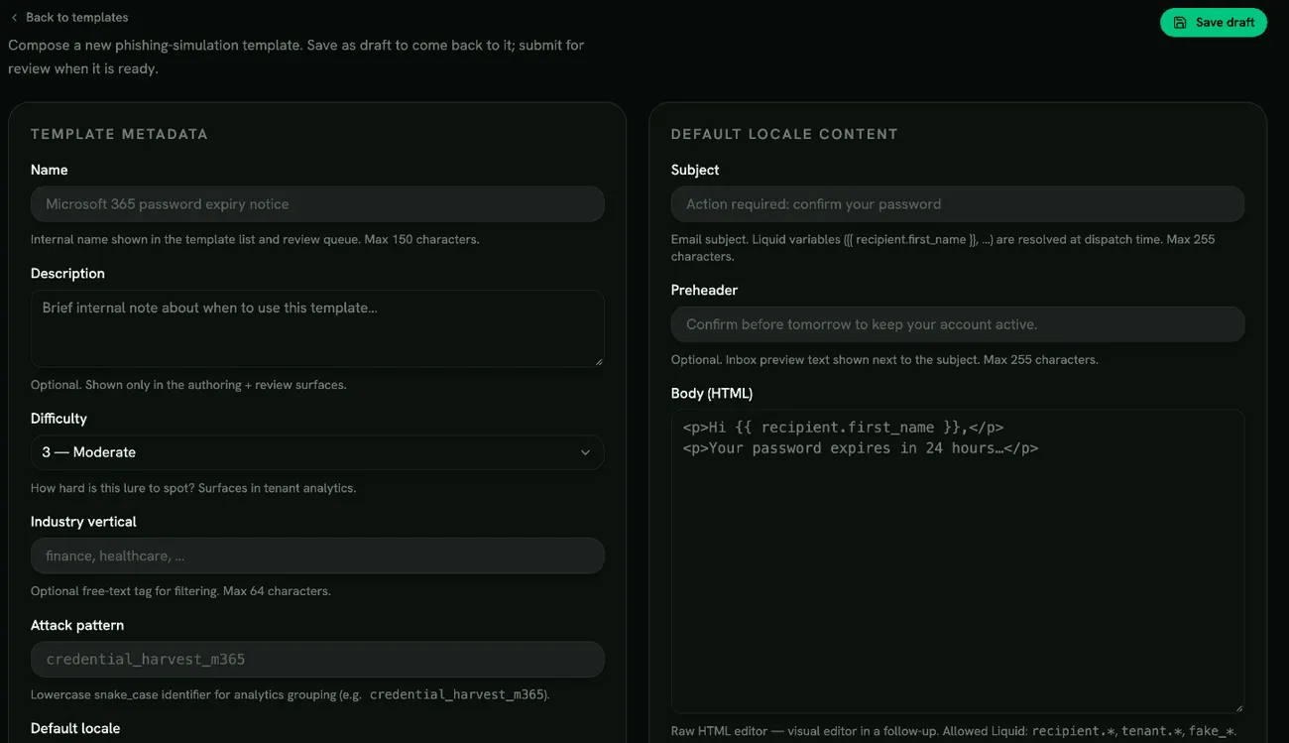The width and height of the screenshot is (1289, 743).
Task: Click the "Name" field label
Action: 50,170
